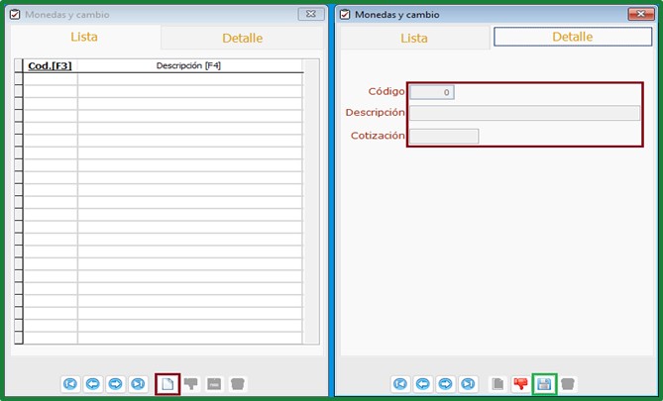Viewport: 663px width, 401px height.
Task: Go to first record in left window
Action: coord(70,384)
